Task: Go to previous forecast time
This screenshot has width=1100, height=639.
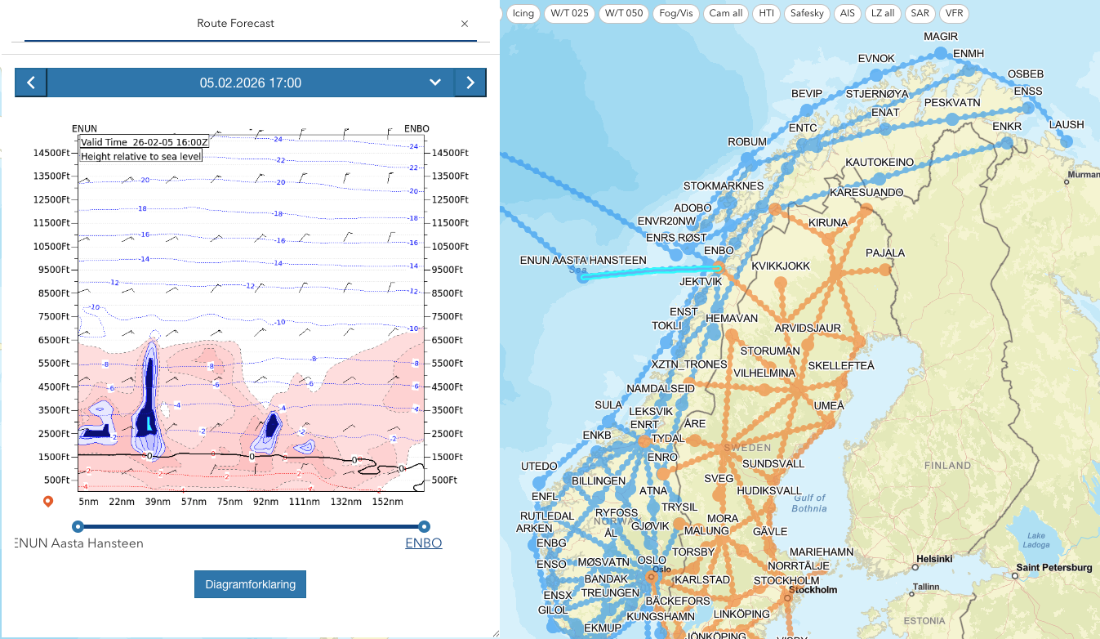Action: (31, 83)
